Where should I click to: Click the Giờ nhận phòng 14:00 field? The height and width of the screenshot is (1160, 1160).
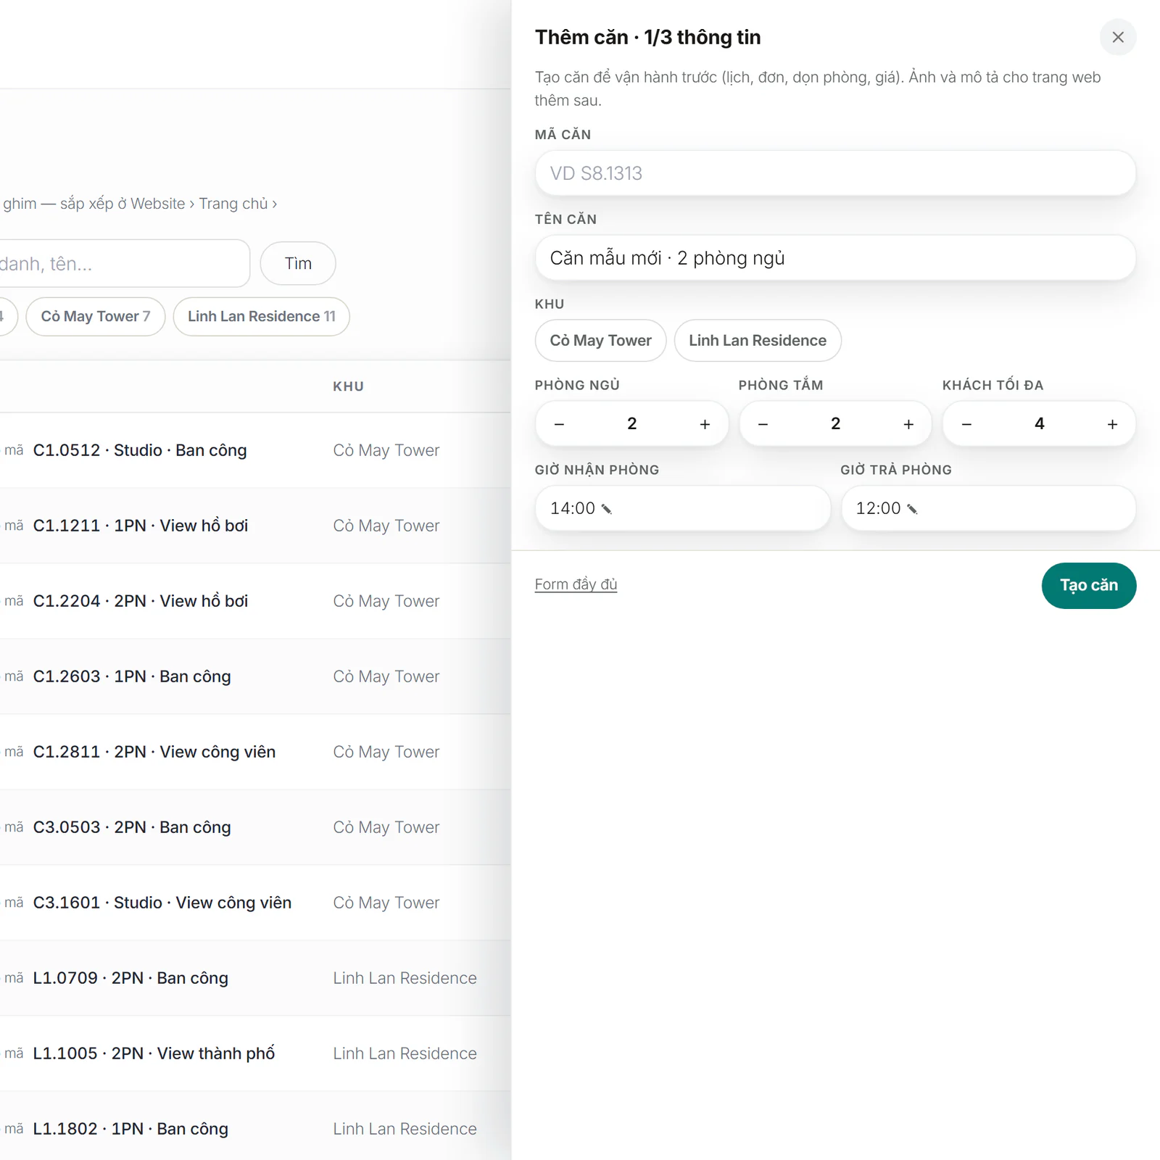[x=683, y=508]
